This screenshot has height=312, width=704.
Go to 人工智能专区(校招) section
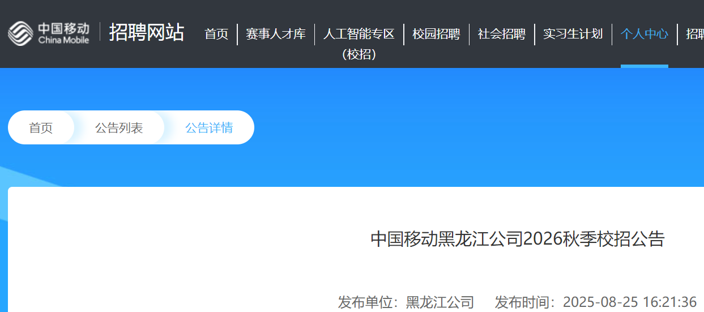(359, 44)
